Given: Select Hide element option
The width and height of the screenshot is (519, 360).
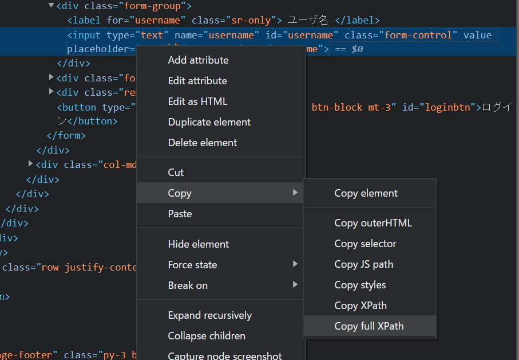Looking at the screenshot, I should [x=199, y=244].
